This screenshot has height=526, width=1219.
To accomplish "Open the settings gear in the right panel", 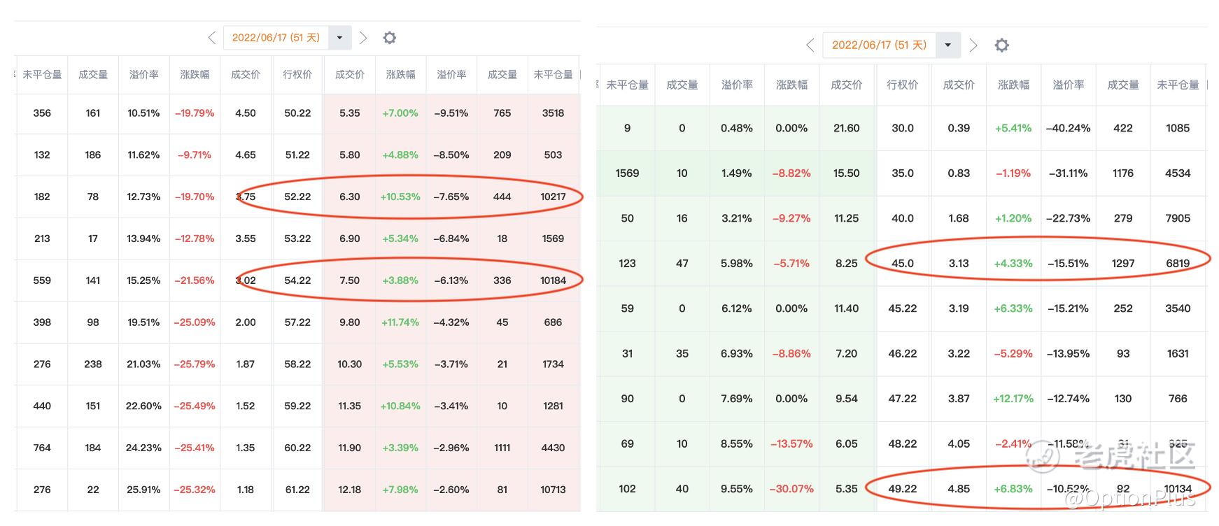I will pyautogui.click(x=1002, y=45).
